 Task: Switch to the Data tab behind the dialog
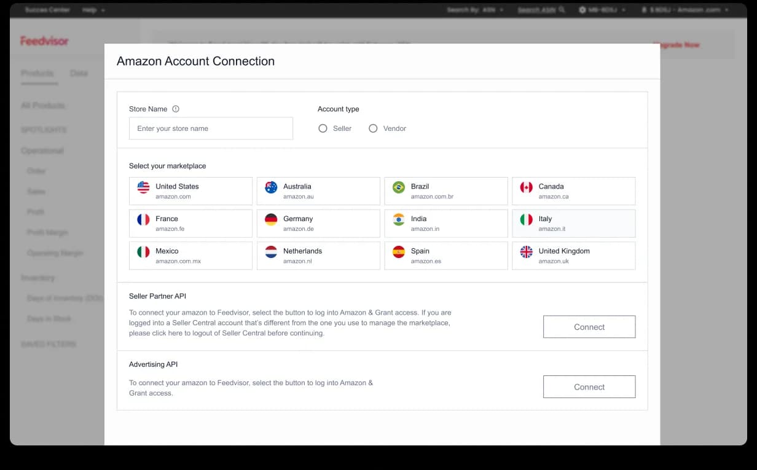point(79,73)
